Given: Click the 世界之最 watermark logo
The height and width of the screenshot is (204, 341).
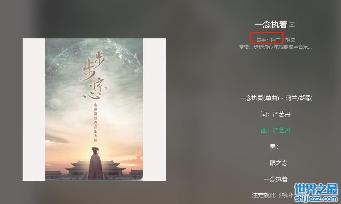Looking at the screenshot, I should [x=316, y=189].
